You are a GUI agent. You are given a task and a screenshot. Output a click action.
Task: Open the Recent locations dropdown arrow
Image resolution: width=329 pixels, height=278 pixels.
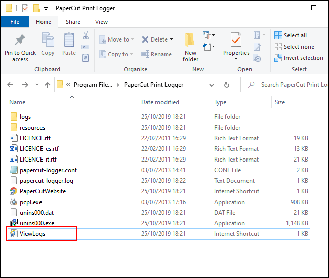[37, 85]
